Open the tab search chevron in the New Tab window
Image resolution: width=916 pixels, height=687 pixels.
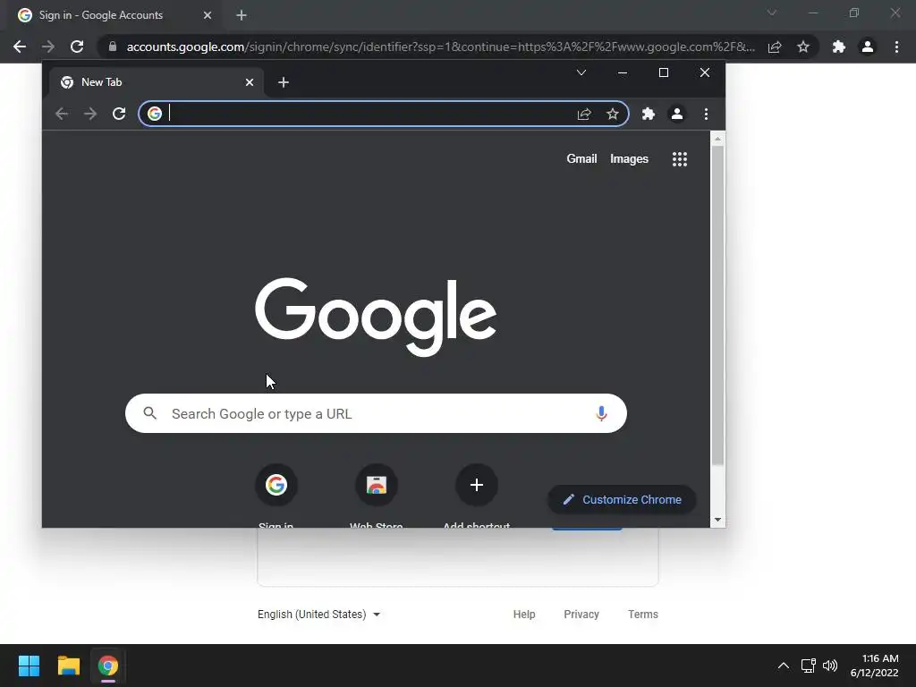pos(581,72)
